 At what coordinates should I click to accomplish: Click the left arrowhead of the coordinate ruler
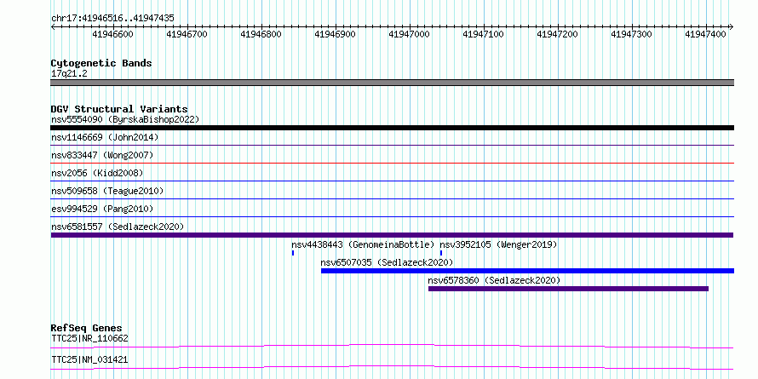(53, 26)
